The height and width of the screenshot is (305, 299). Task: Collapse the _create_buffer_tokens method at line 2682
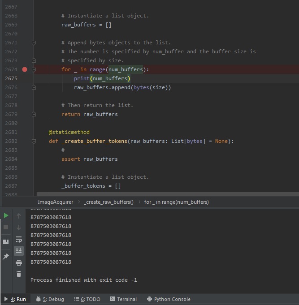tap(34, 141)
